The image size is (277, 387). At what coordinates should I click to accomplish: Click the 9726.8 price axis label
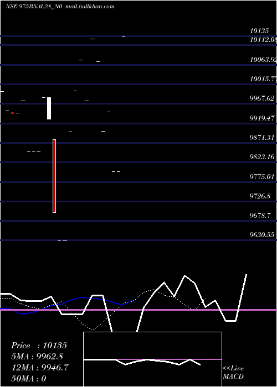click(x=260, y=196)
